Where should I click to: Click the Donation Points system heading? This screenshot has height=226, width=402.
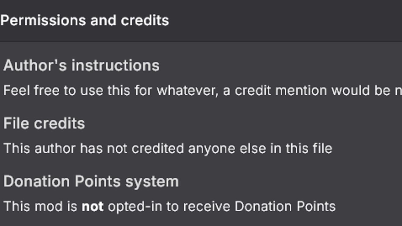pos(91,181)
